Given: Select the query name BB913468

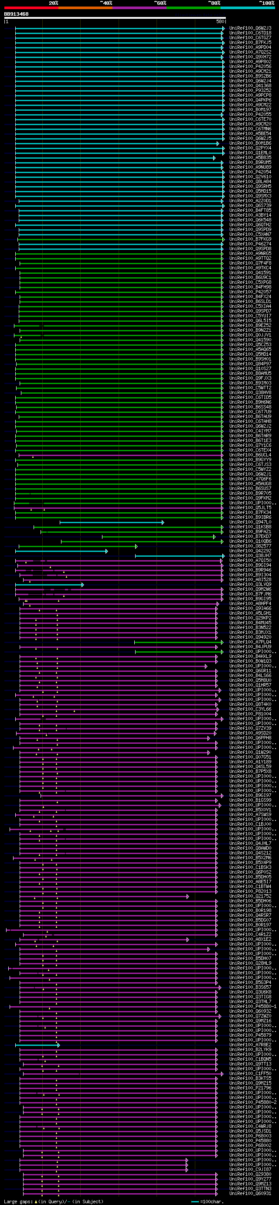Looking at the screenshot, I should [17, 14].
